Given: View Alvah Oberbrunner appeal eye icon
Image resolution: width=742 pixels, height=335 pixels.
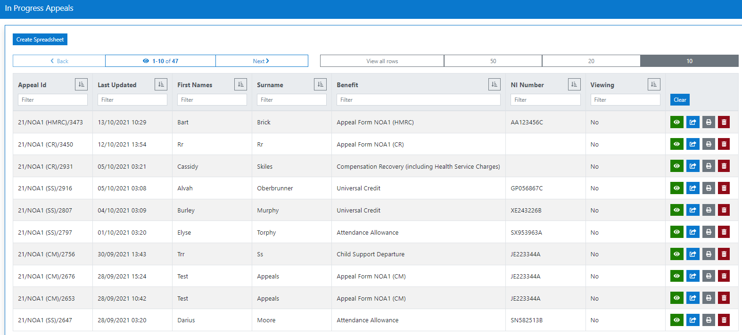Looking at the screenshot, I should [x=676, y=188].
